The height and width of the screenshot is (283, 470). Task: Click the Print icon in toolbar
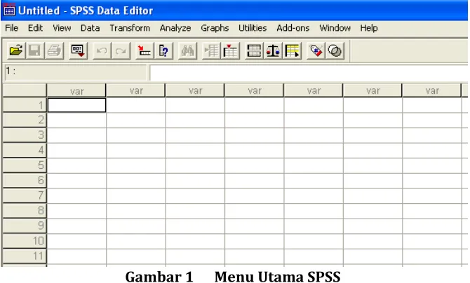(54, 50)
